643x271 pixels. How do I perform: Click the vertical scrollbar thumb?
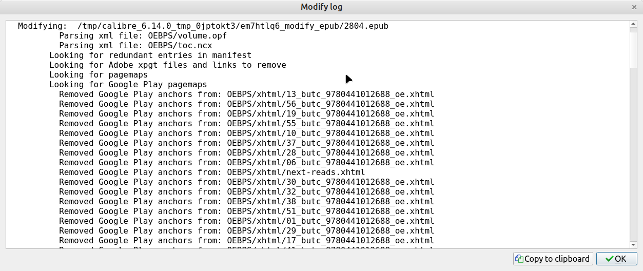(x=633, y=48)
